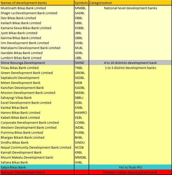
Task: Click the symbol 'GDBL'
Action: click(x=81, y=53)
